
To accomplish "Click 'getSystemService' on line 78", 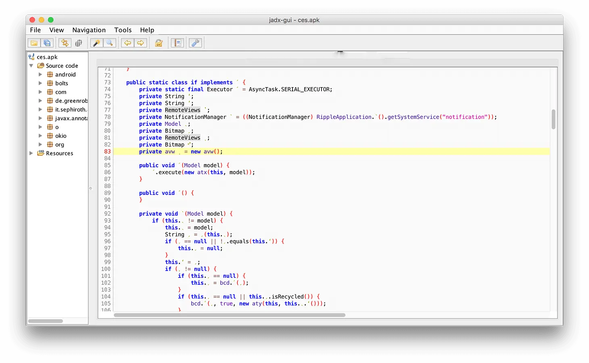I will point(413,117).
